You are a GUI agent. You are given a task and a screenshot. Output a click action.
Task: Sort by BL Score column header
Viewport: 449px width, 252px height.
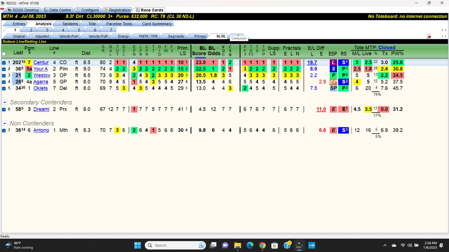(199, 51)
